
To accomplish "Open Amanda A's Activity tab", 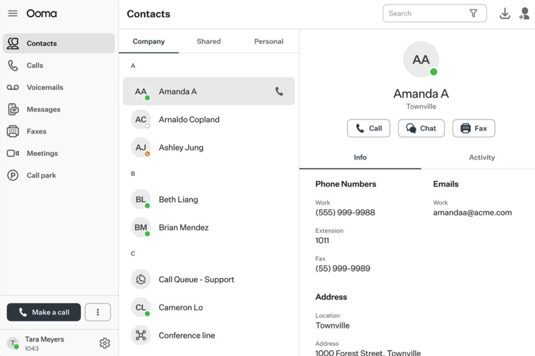I will (x=482, y=157).
